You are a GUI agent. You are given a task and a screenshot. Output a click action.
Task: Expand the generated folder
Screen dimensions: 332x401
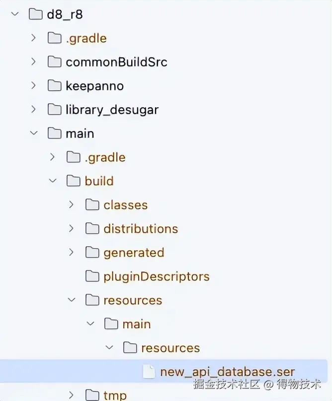[x=71, y=252]
